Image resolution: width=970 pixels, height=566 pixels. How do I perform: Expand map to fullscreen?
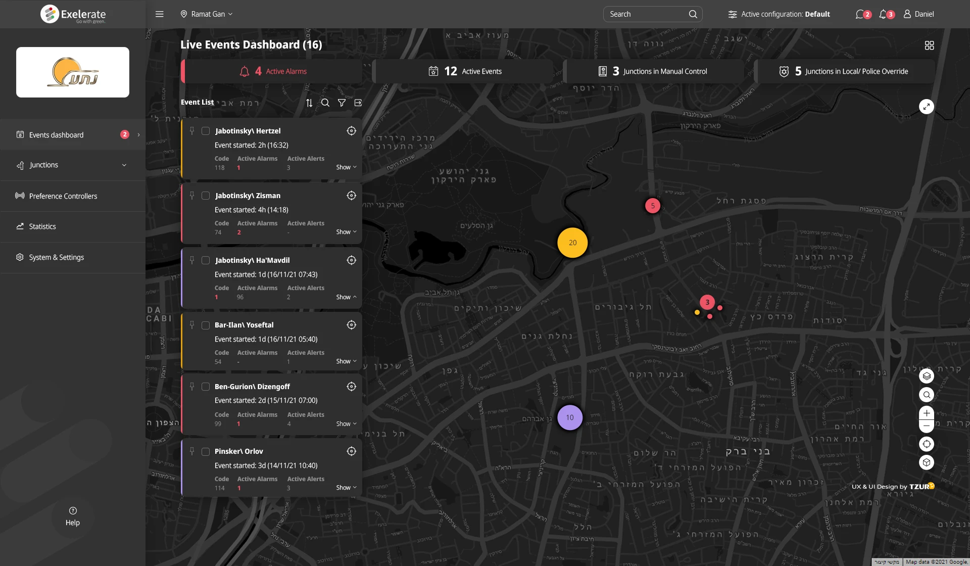click(x=926, y=107)
